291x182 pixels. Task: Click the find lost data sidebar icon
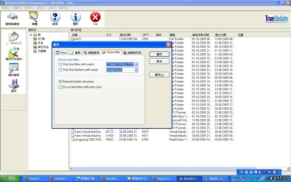[x=14, y=52]
